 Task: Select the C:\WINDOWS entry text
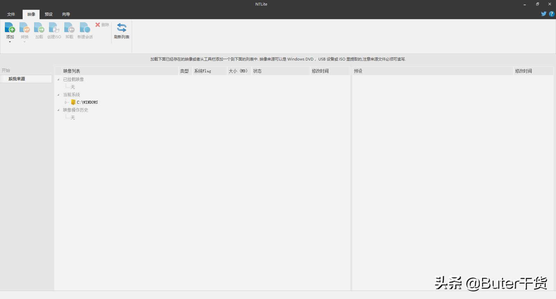[x=87, y=102]
